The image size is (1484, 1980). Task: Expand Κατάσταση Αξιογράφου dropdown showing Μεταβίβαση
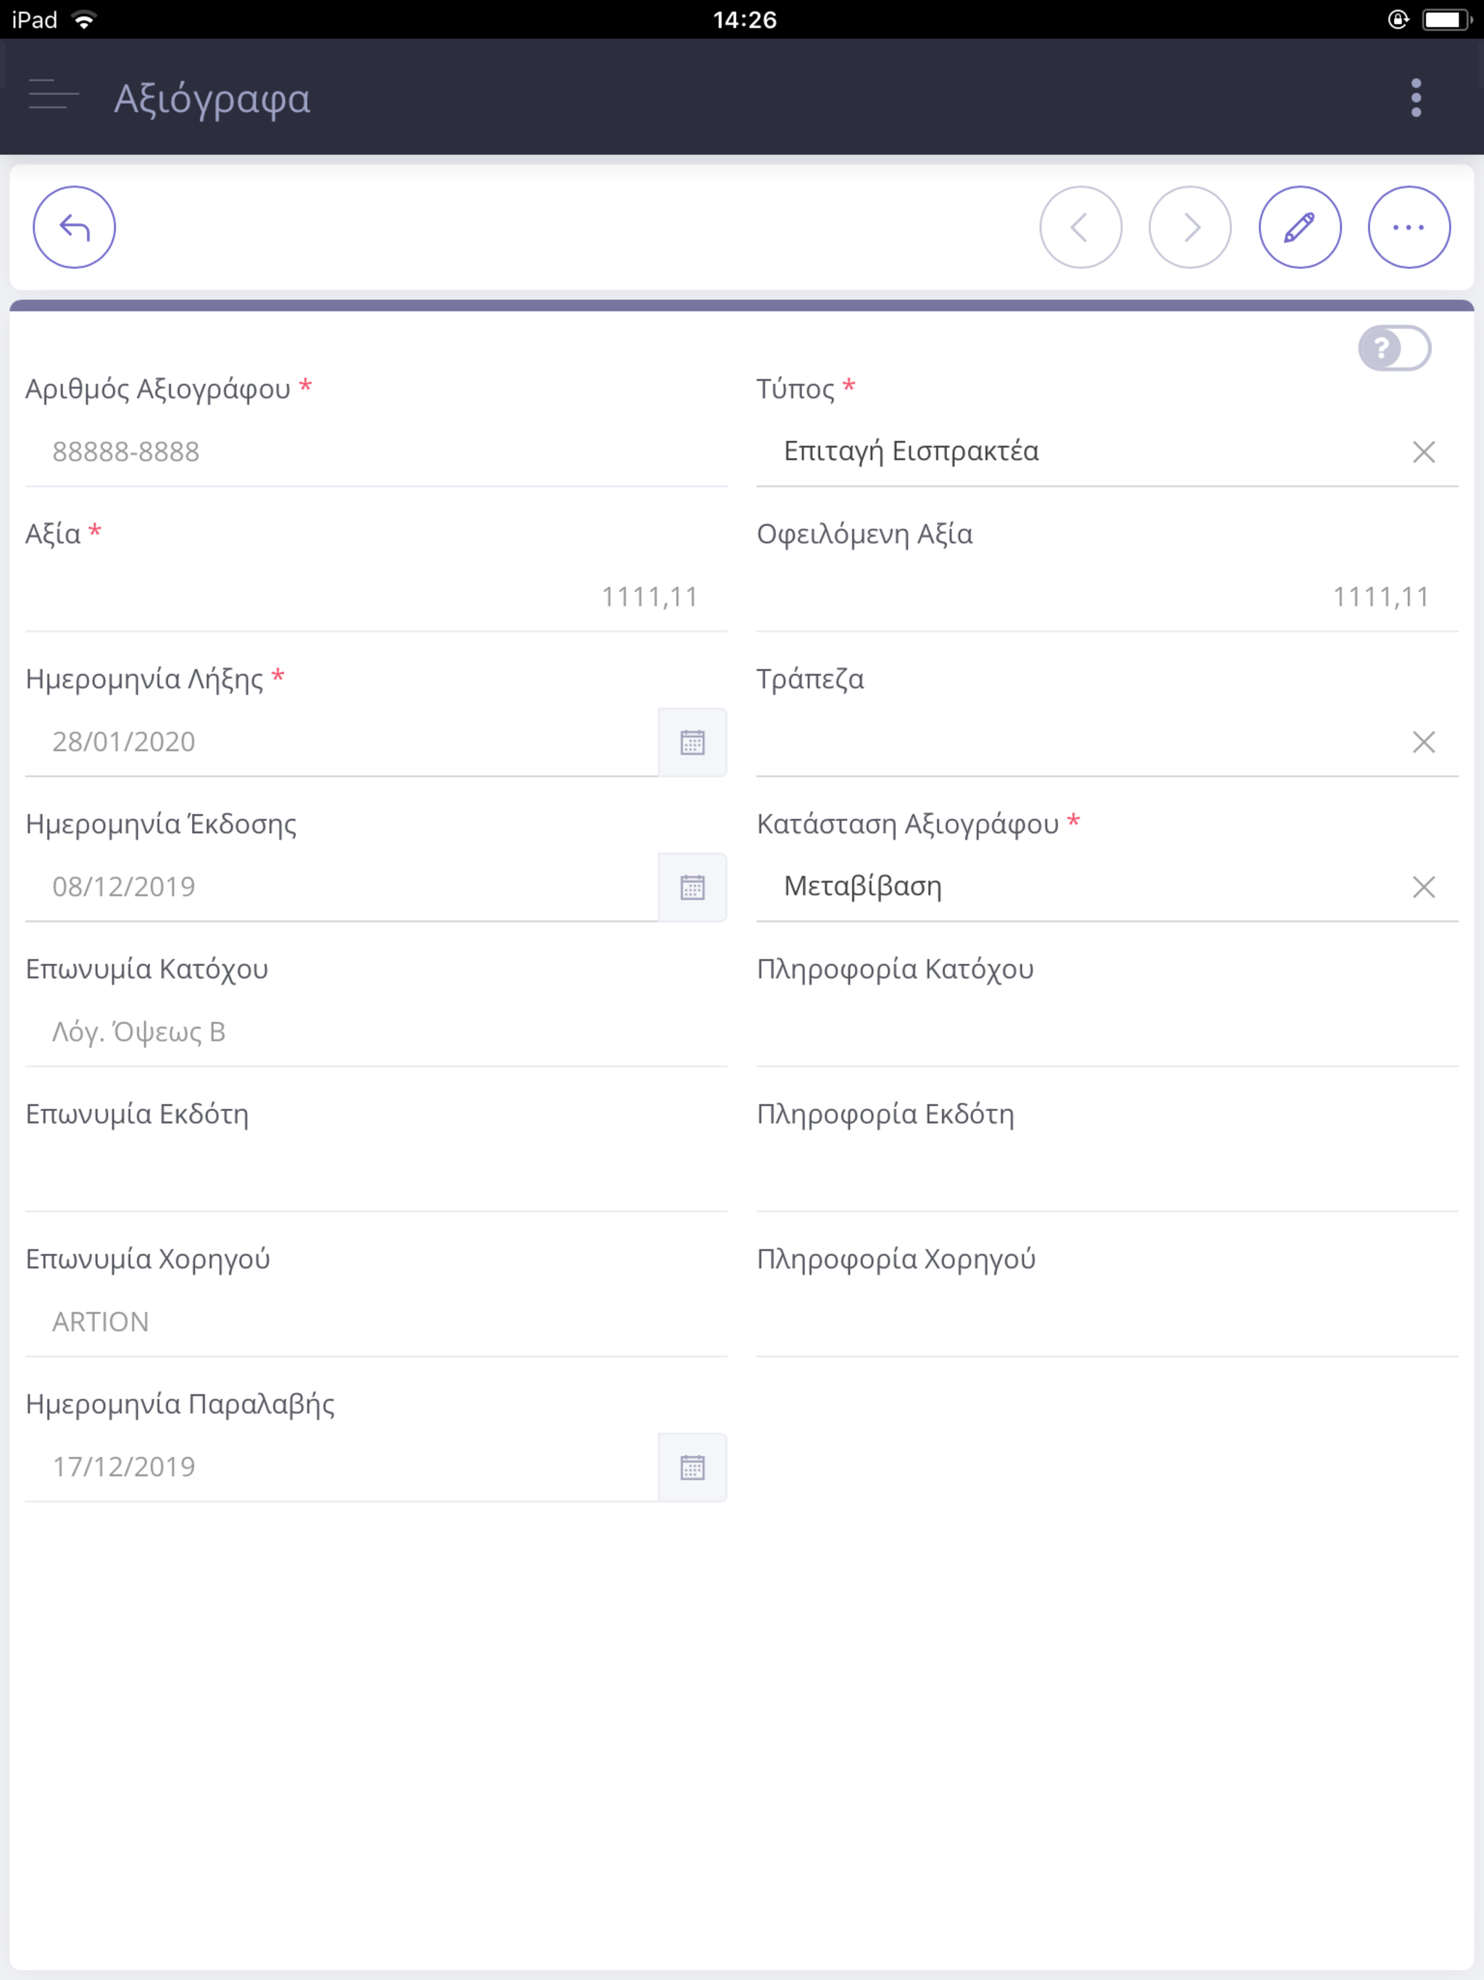pos(1078,886)
